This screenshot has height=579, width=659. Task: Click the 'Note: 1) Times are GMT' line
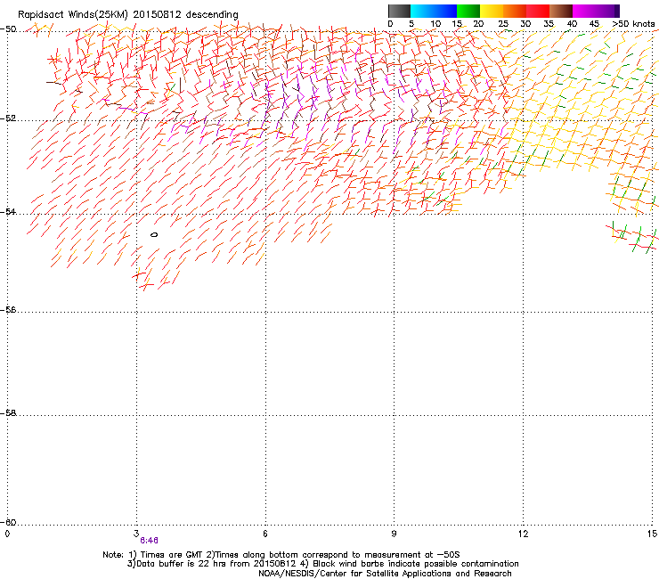(281, 555)
